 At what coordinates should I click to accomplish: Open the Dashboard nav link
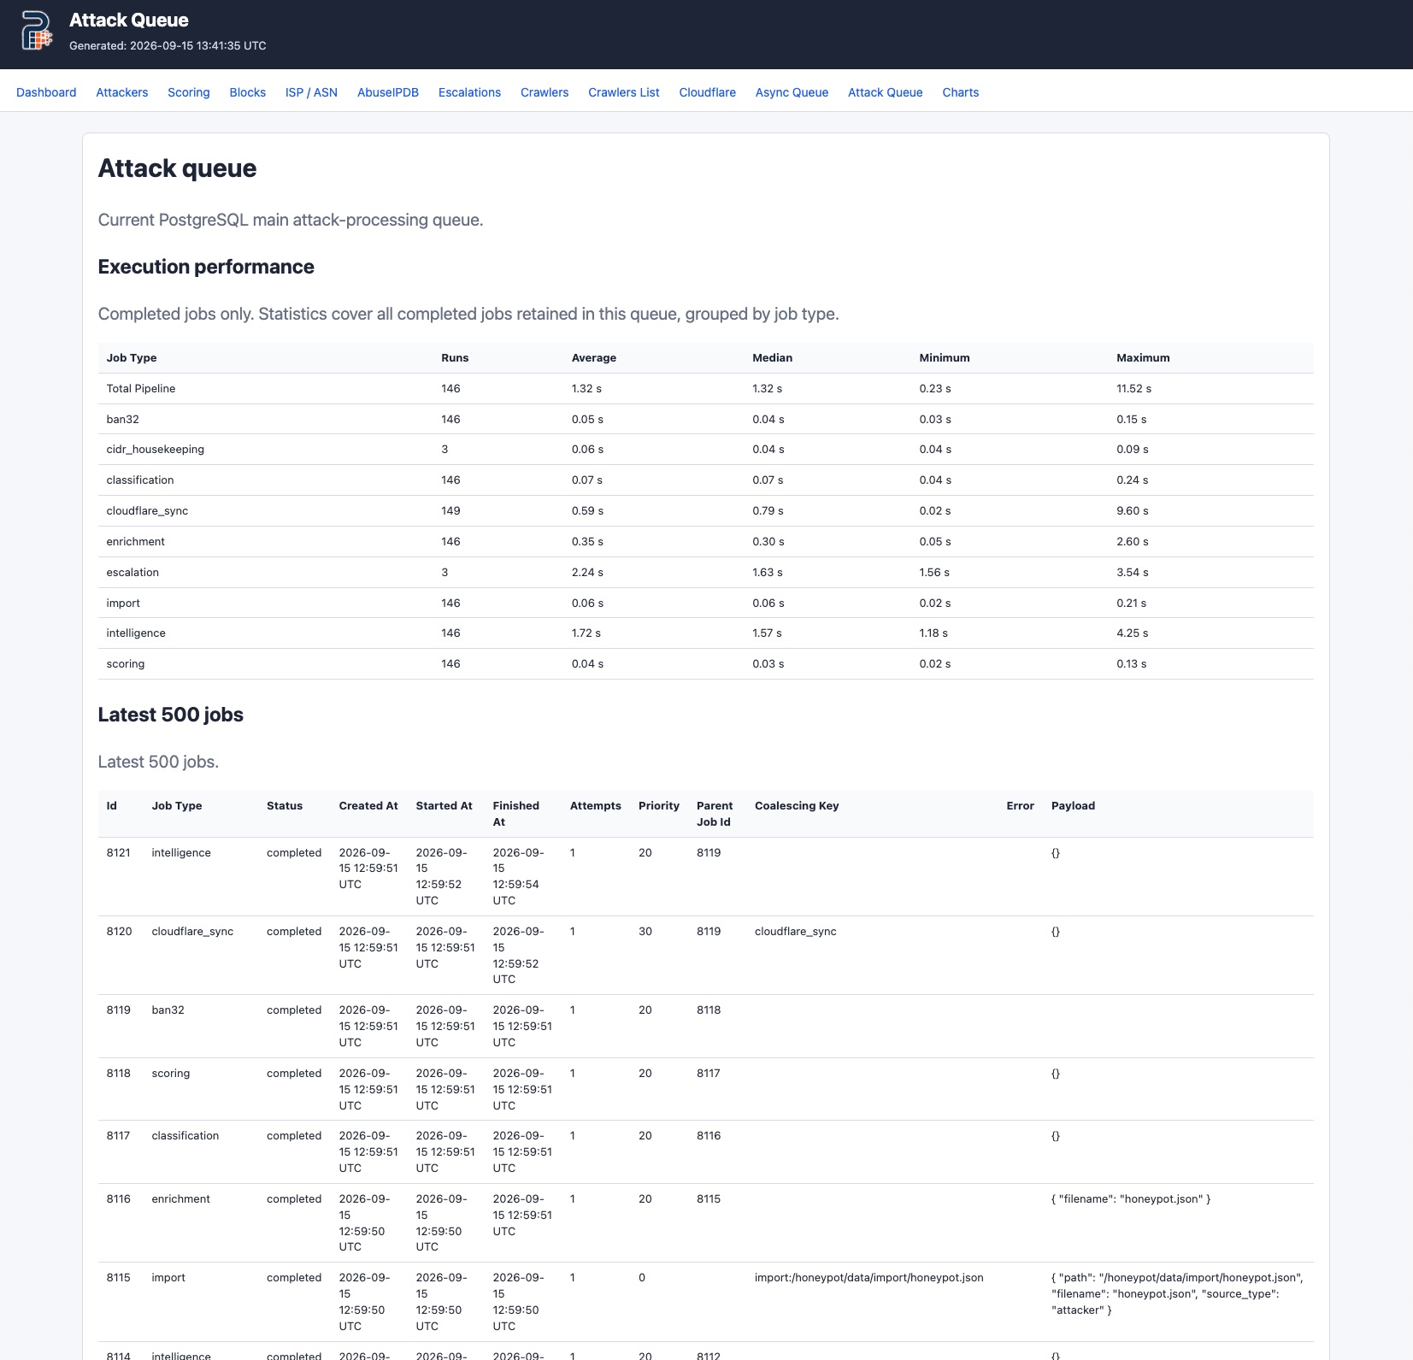pos(46,92)
